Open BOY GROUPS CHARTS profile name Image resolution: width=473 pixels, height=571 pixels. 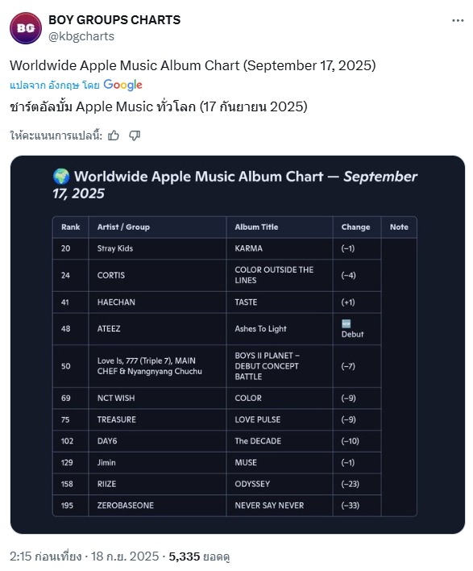(x=114, y=19)
